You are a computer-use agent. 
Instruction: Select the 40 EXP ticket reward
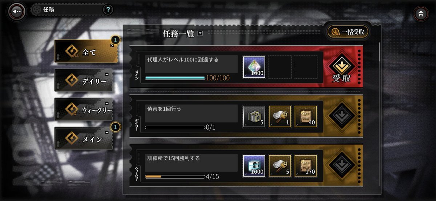point(306,116)
